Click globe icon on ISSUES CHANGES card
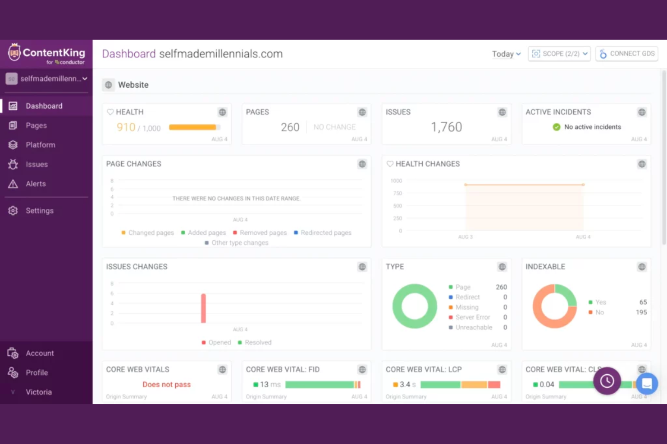 tap(362, 267)
